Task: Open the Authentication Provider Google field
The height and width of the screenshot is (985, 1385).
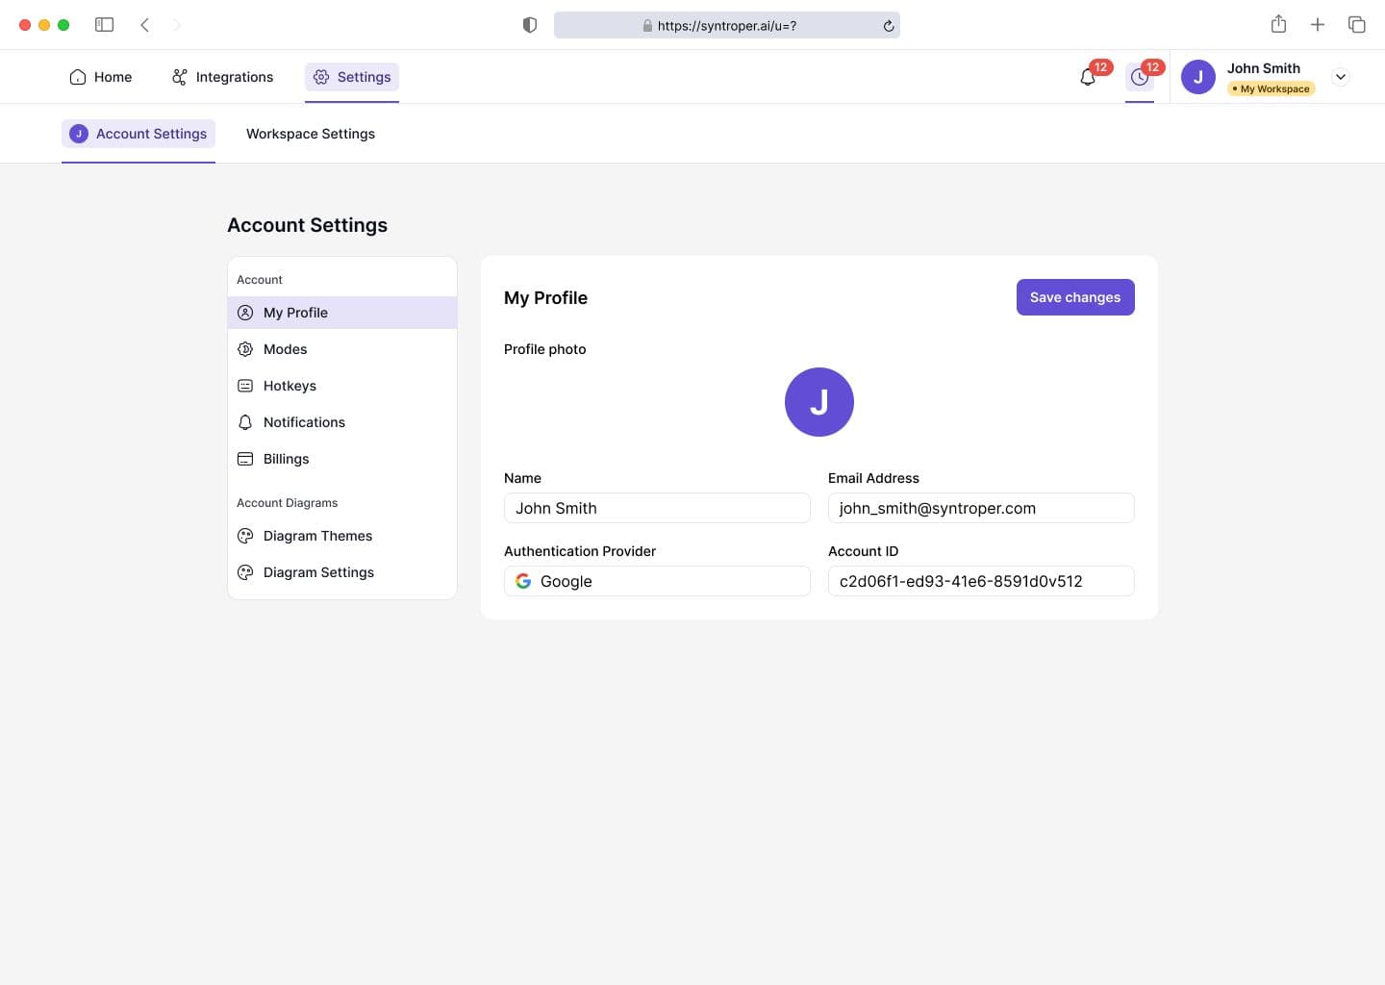Action: pyautogui.click(x=657, y=581)
